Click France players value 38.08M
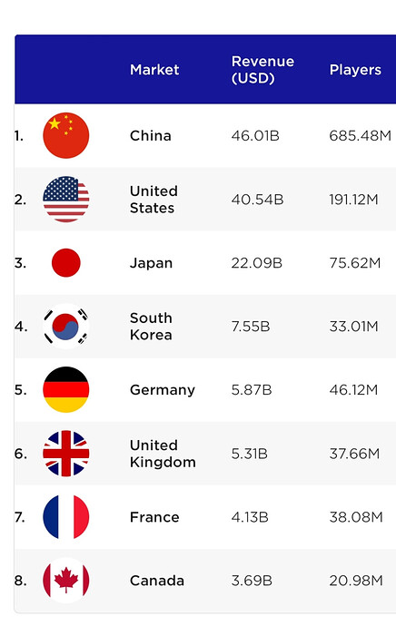 click(356, 517)
